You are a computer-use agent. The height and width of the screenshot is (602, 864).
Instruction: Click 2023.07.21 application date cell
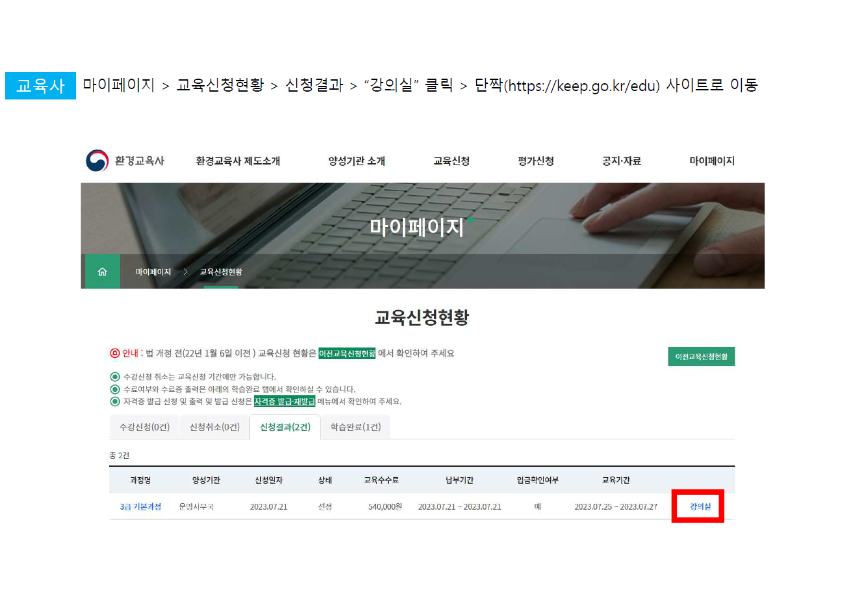point(268,506)
